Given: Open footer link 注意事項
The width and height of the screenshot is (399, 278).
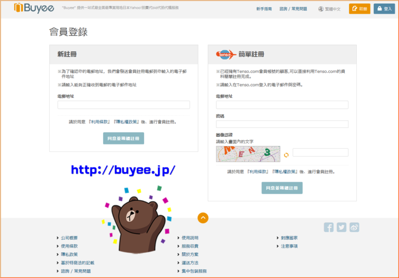Looking at the screenshot, I should click(x=289, y=246).
